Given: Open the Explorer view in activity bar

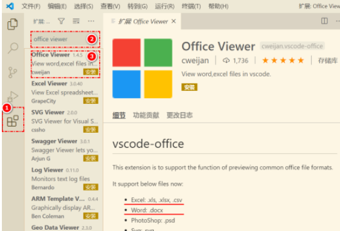Looking at the screenshot, I should click(x=13, y=24).
